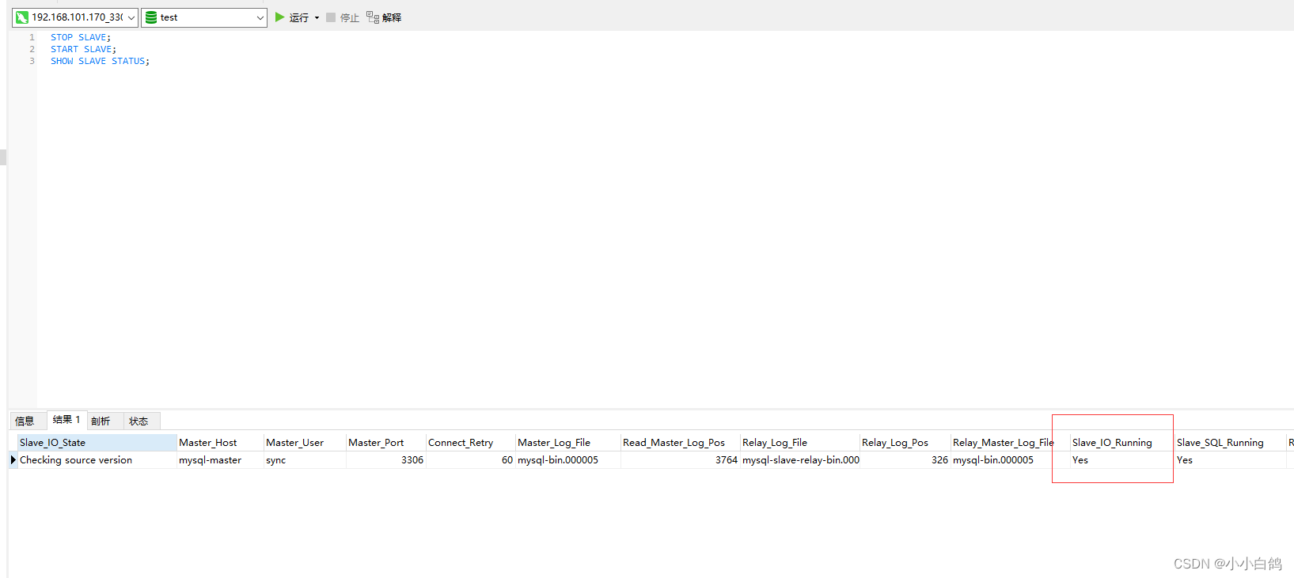
Task: Select the 'Checking source version' cell
Action: (97, 460)
